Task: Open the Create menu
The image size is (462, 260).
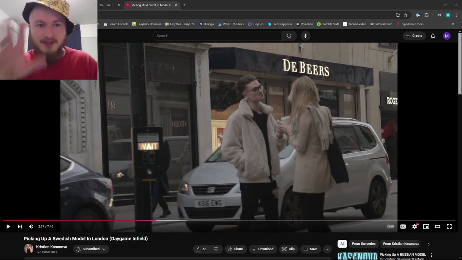Action: 414,36
